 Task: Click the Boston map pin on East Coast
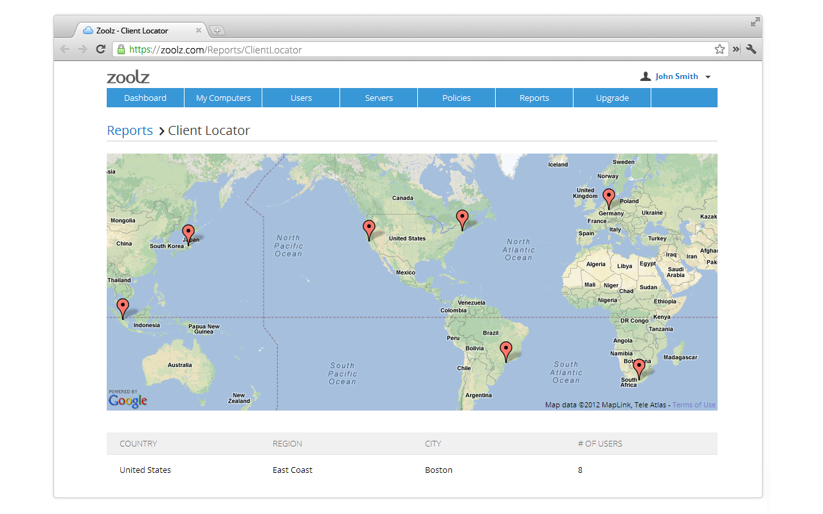coord(462,218)
